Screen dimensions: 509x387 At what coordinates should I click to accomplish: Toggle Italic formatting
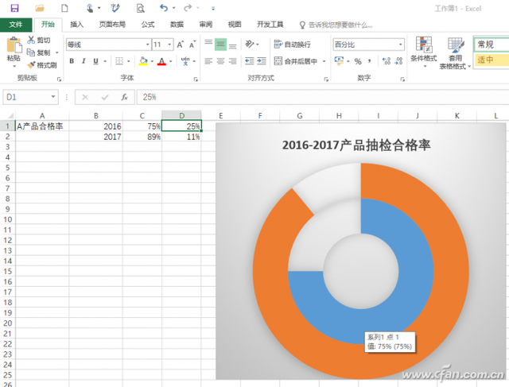coord(84,61)
